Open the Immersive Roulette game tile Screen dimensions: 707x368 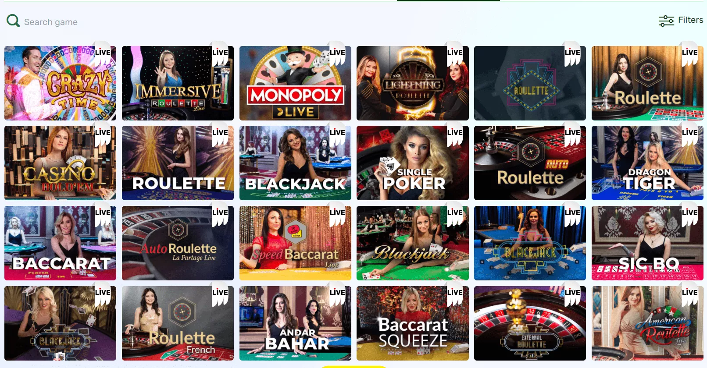click(x=178, y=83)
